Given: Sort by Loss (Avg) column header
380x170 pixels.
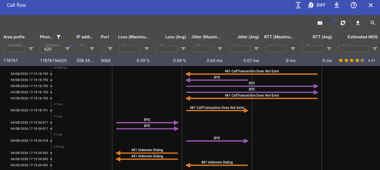Looking at the screenshot, I should [176, 37].
